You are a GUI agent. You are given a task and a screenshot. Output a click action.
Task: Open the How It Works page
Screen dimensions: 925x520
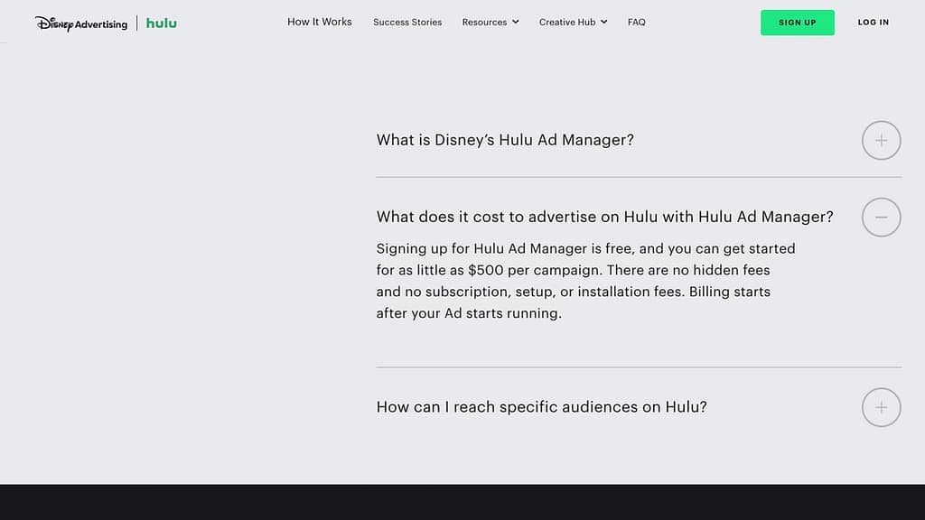pos(320,22)
